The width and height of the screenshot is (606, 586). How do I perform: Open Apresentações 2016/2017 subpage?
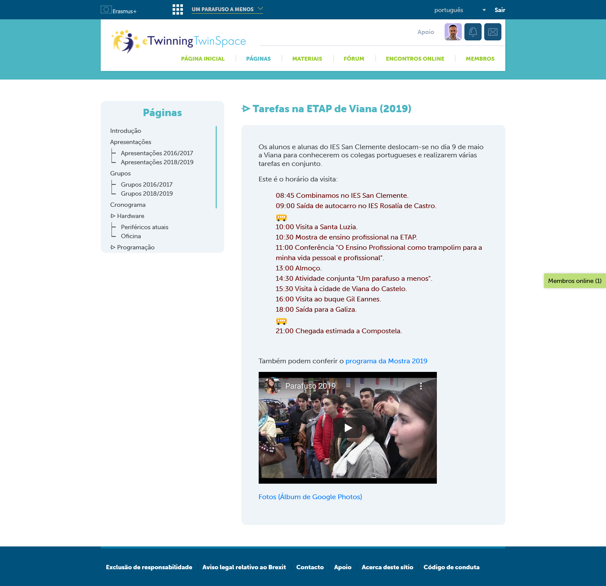coord(157,153)
